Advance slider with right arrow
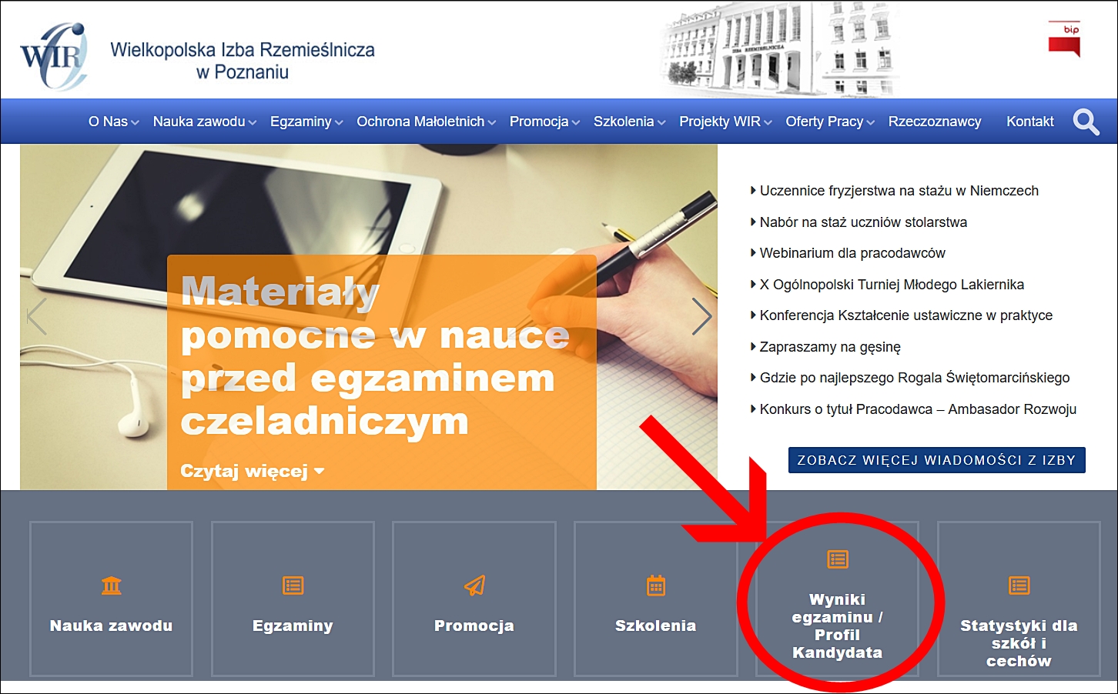Image resolution: width=1118 pixels, height=694 pixels. click(x=701, y=316)
